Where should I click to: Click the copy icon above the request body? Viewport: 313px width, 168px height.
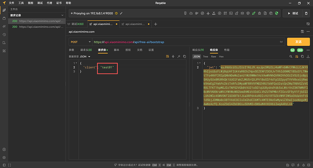tap(185, 57)
